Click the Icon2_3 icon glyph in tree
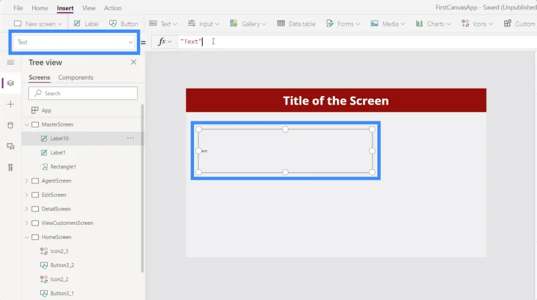The width and height of the screenshot is (537, 300). [44, 251]
